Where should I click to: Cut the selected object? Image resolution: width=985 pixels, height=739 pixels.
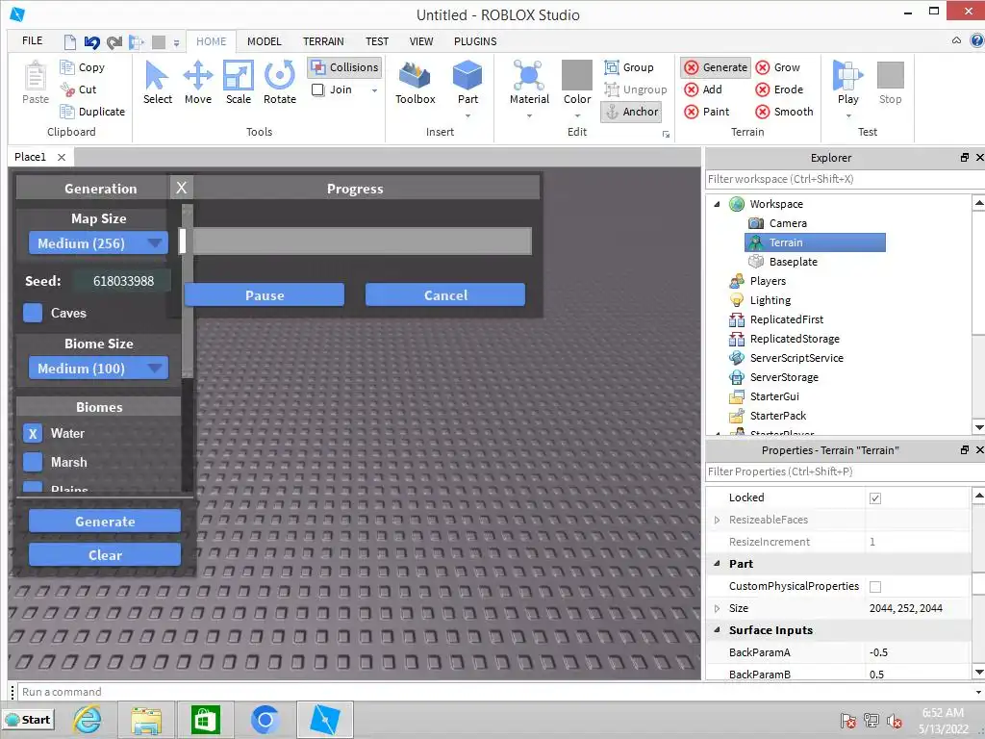coord(79,89)
